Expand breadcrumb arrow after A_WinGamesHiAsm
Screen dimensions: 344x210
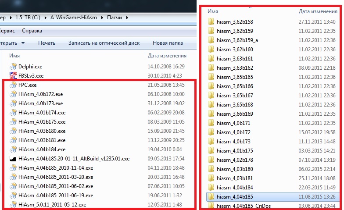pos(102,18)
